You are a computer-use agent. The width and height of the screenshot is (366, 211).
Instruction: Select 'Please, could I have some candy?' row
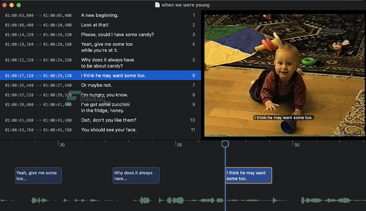click(x=100, y=34)
